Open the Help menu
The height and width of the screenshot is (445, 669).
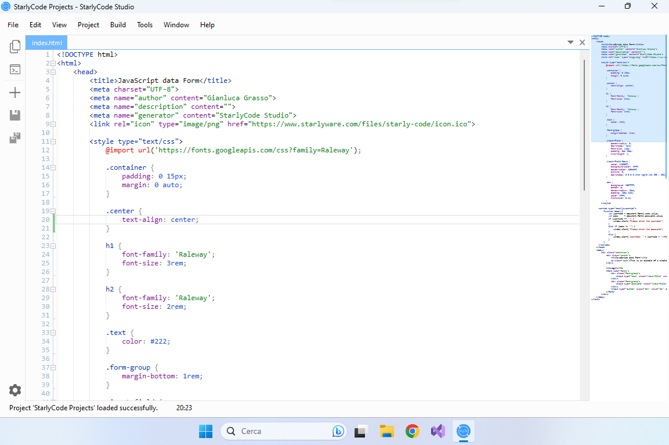pyautogui.click(x=207, y=25)
